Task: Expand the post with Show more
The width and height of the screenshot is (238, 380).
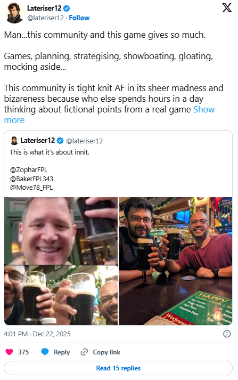Action: click(109, 115)
